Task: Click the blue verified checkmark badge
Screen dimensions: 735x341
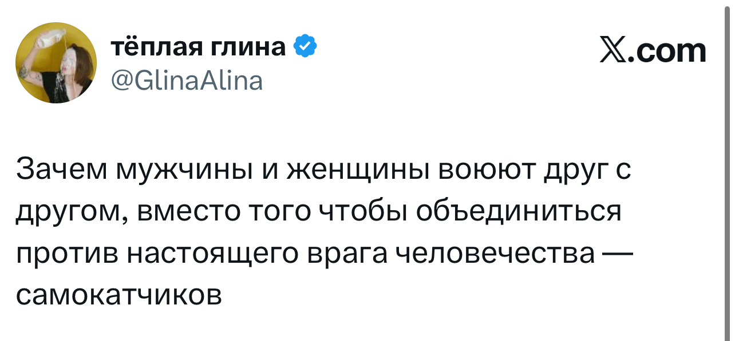Action: (x=305, y=47)
